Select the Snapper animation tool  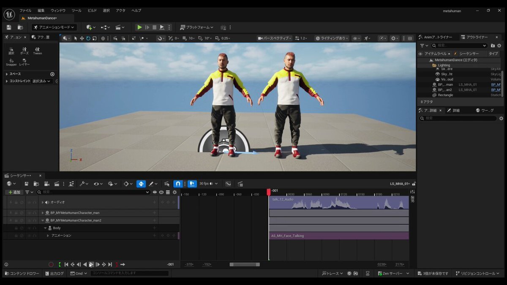(11, 60)
